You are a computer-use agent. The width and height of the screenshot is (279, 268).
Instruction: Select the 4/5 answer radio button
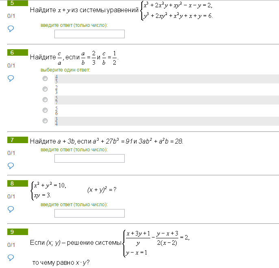45,78
